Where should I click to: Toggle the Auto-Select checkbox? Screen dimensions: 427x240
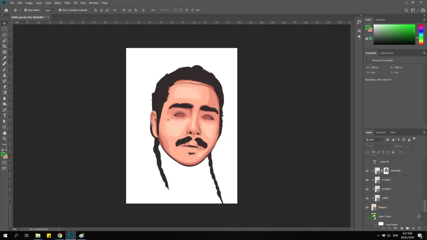25,10
